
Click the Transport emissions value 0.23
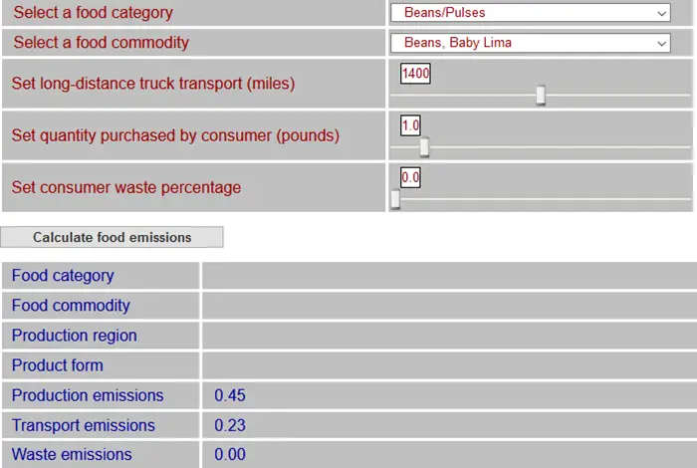tap(230, 425)
